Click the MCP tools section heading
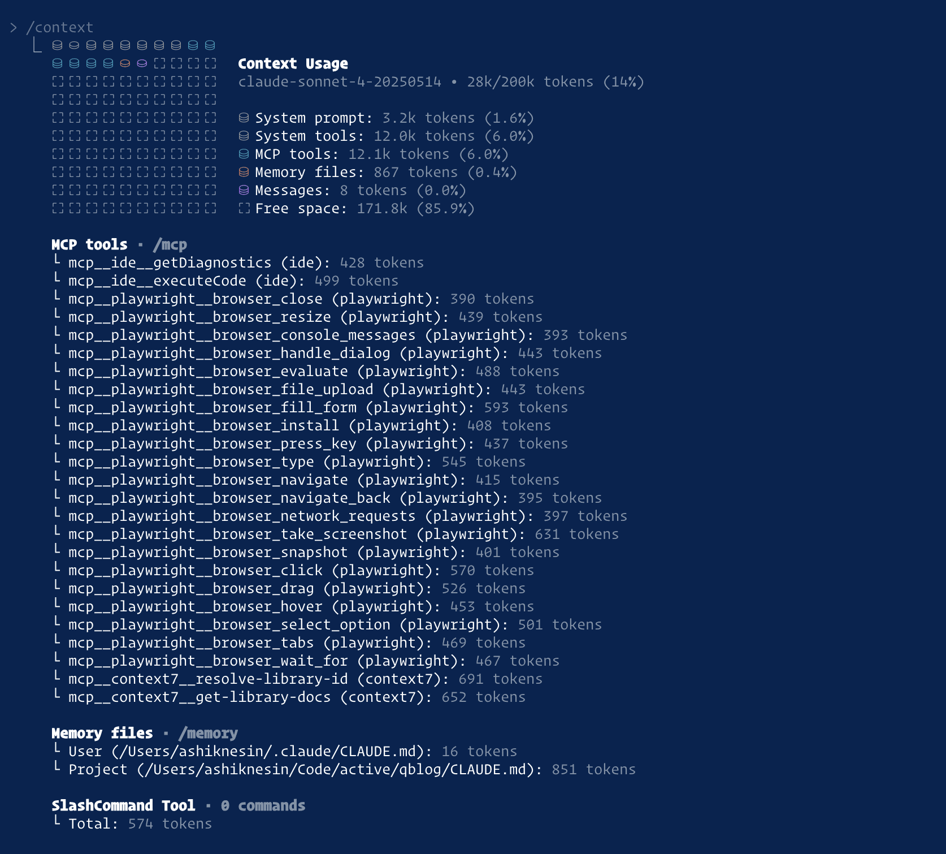This screenshot has height=854, width=946. click(x=89, y=245)
